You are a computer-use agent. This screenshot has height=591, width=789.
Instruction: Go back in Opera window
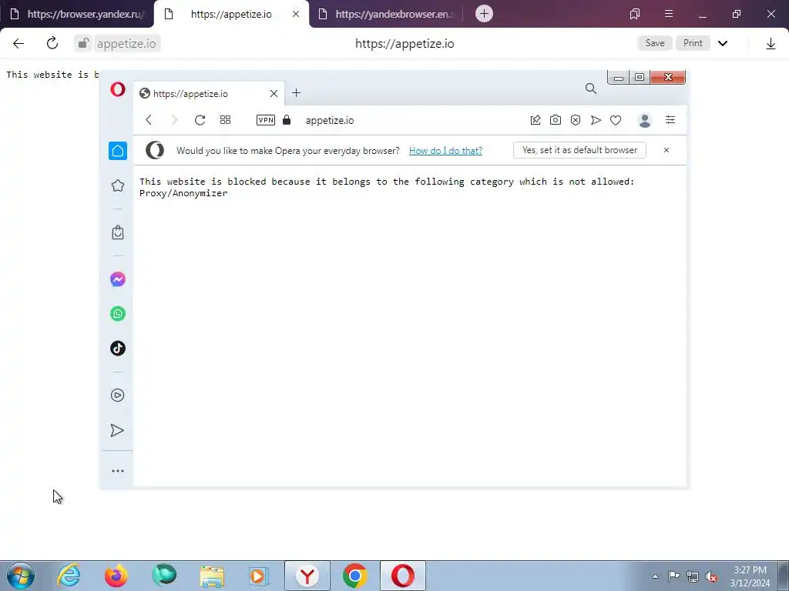(x=149, y=119)
